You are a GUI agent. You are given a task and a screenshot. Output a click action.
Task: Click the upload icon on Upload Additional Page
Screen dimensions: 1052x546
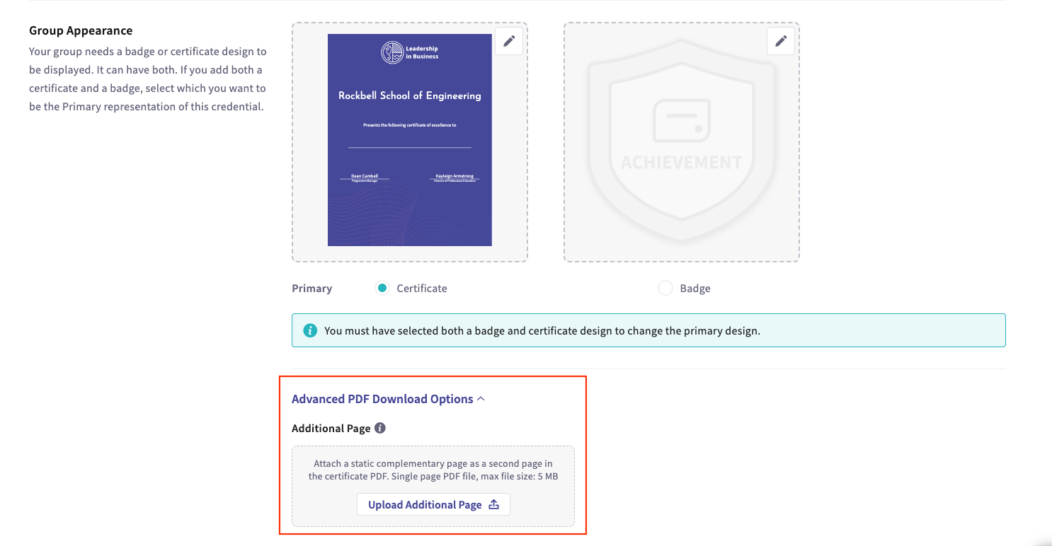tap(493, 504)
